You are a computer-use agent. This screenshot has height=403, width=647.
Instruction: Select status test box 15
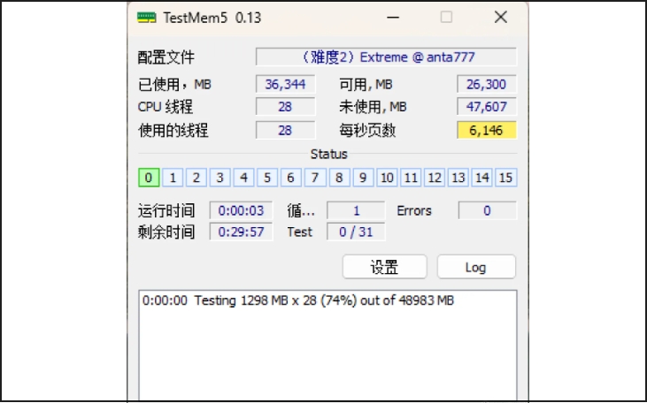point(506,178)
